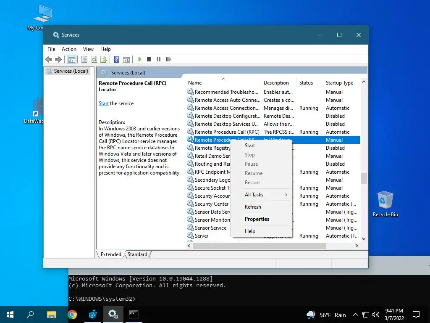Click the taskbar Search magnifier
430x323 pixels.
click(x=30, y=315)
